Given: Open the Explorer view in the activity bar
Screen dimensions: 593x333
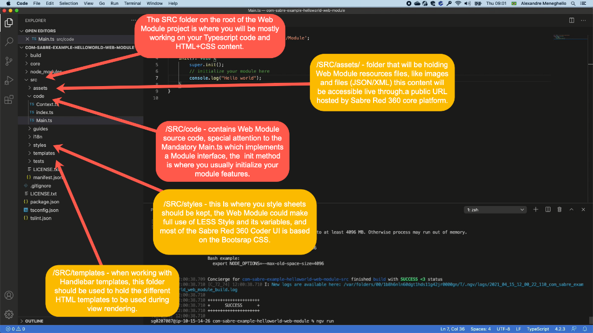Looking at the screenshot, I should pos(9,23).
